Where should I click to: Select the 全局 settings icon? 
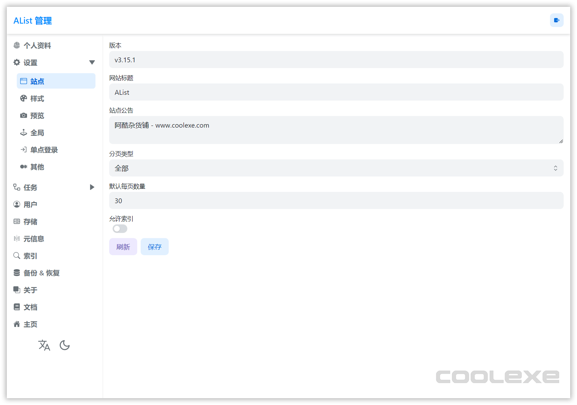tap(23, 133)
